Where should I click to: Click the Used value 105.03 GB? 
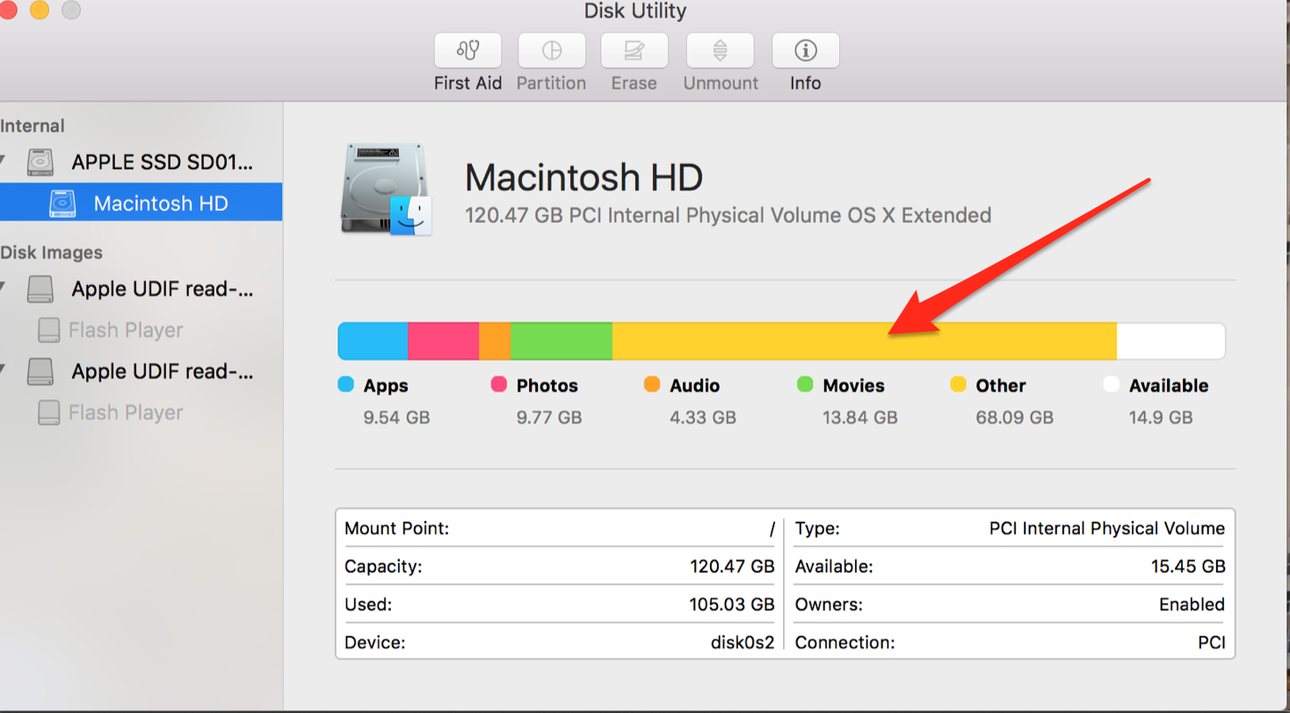pos(732,604)
